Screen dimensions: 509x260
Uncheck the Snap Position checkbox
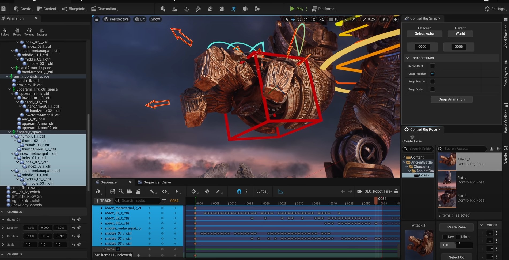point(432,74)
